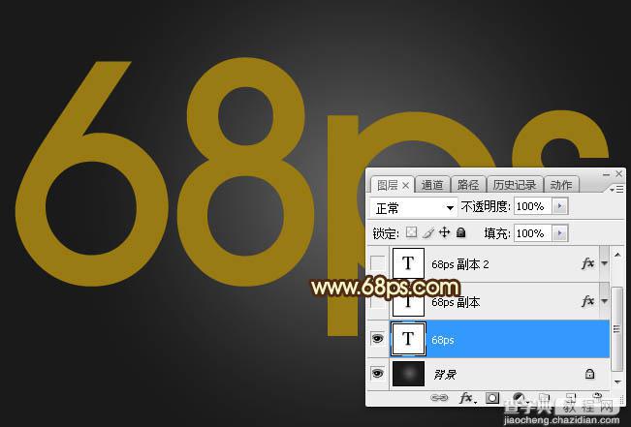Open the add layer style fx menu

(x=467, y=398)
